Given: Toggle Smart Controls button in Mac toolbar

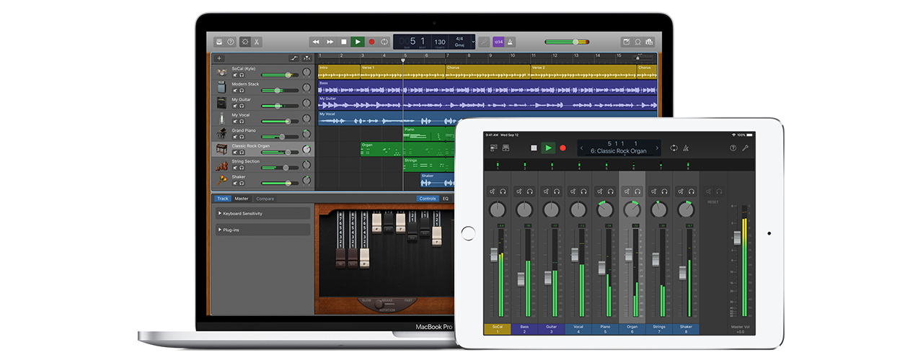Looking at the screenshot, I should pos(245,42).
